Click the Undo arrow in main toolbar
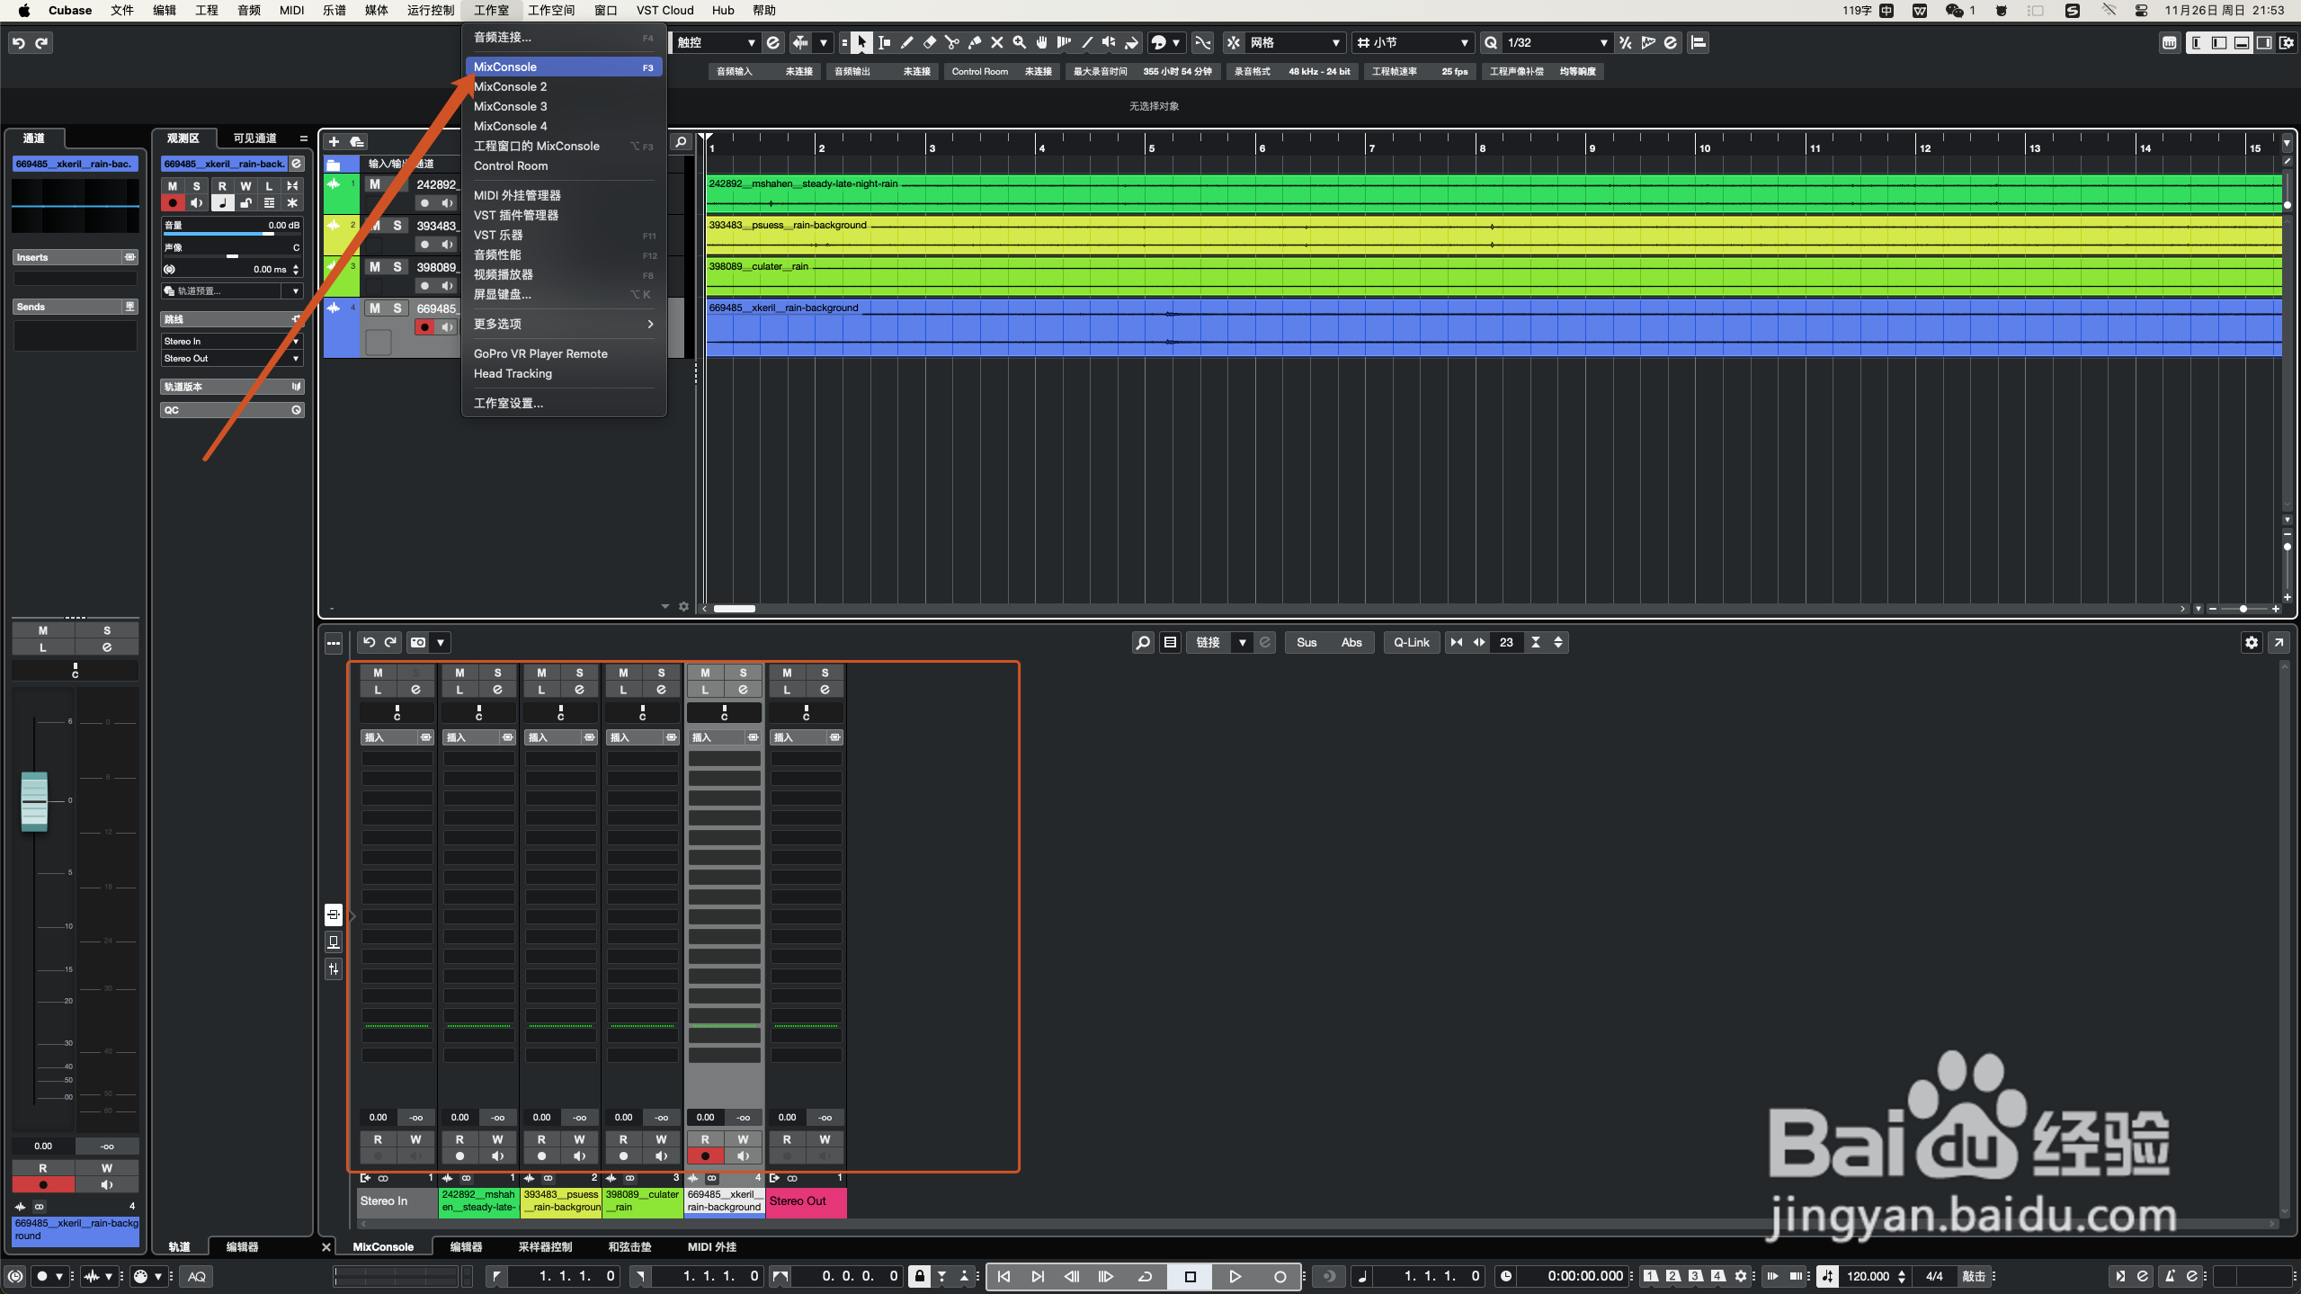Image resolution: width=2301 pixels, height=1294 pixels. [19, 42]
